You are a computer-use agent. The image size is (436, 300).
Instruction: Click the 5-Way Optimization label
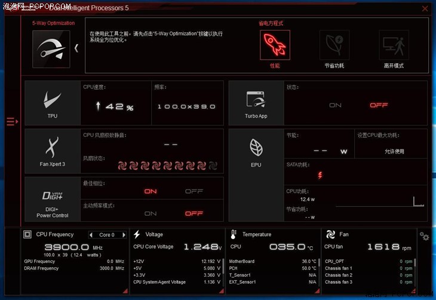(x=53, y=23)
